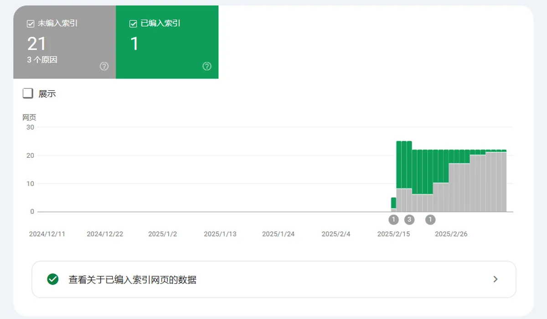
Task: Click the first annotation marker labeled 1
Action: pos(393,220)
